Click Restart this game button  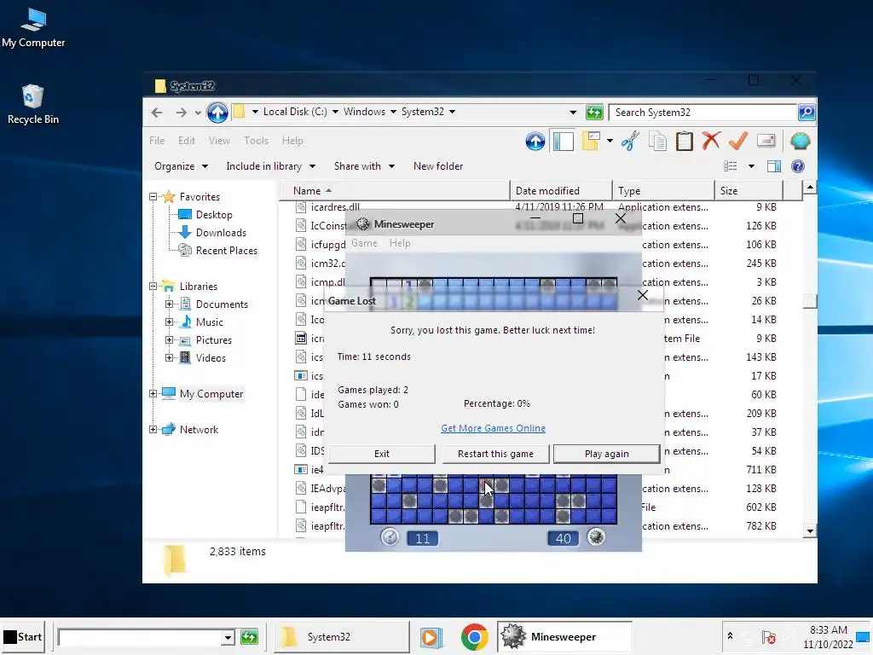point(495,454)
